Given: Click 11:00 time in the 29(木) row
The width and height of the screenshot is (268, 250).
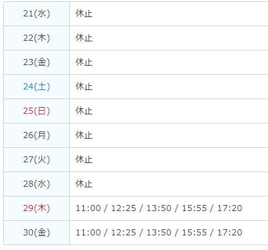Looking at the screenshot, I should (88, 208).
